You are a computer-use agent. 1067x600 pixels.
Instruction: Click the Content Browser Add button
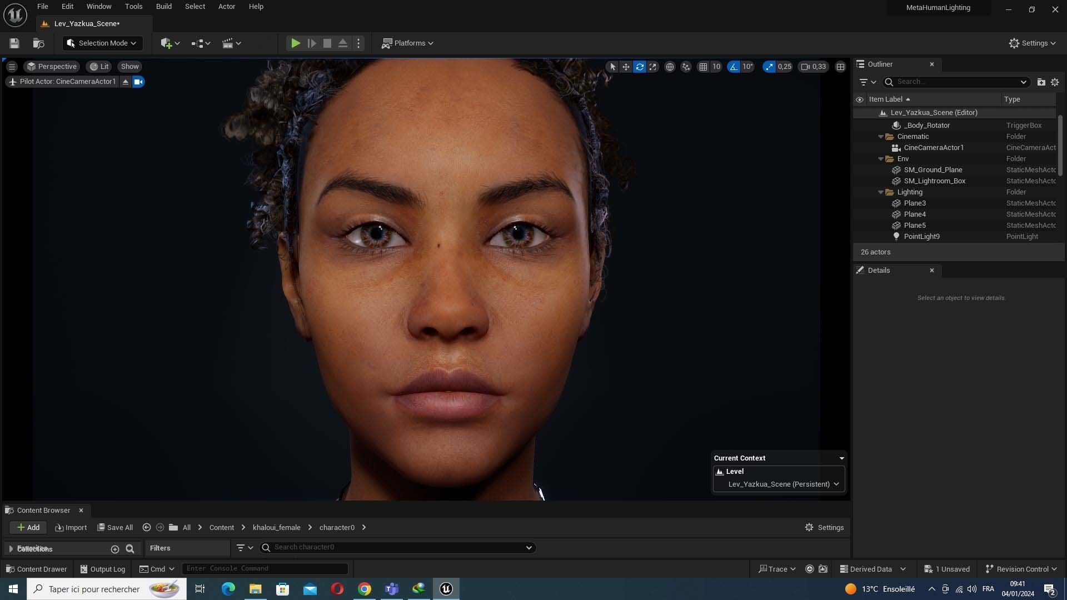pos(28,527)
